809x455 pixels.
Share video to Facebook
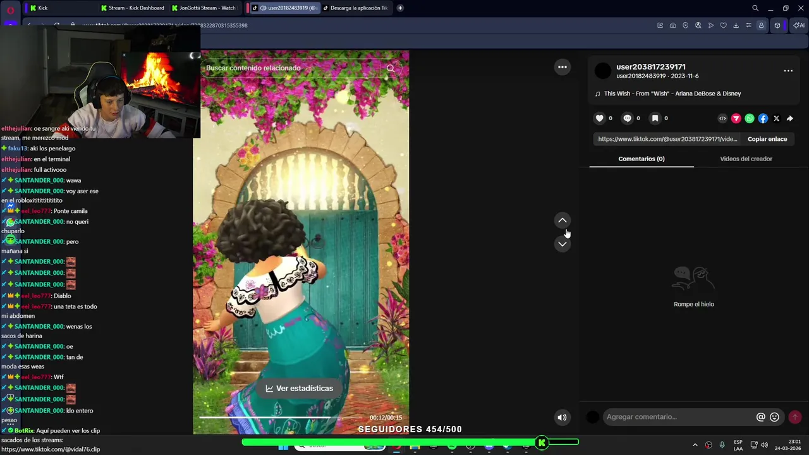pos(763,118)
